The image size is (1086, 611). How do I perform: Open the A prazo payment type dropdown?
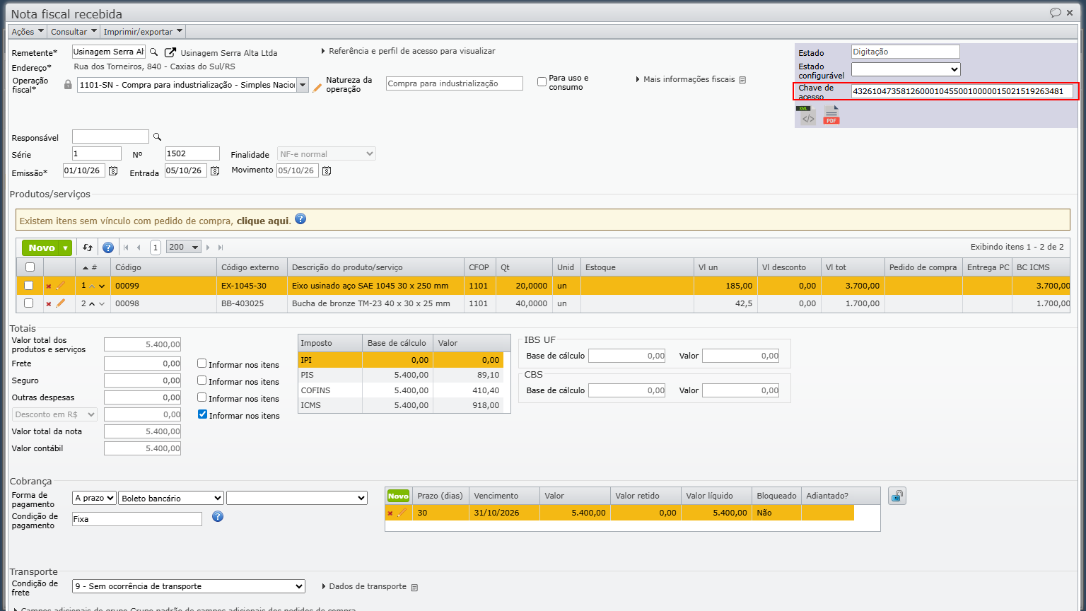94,498
